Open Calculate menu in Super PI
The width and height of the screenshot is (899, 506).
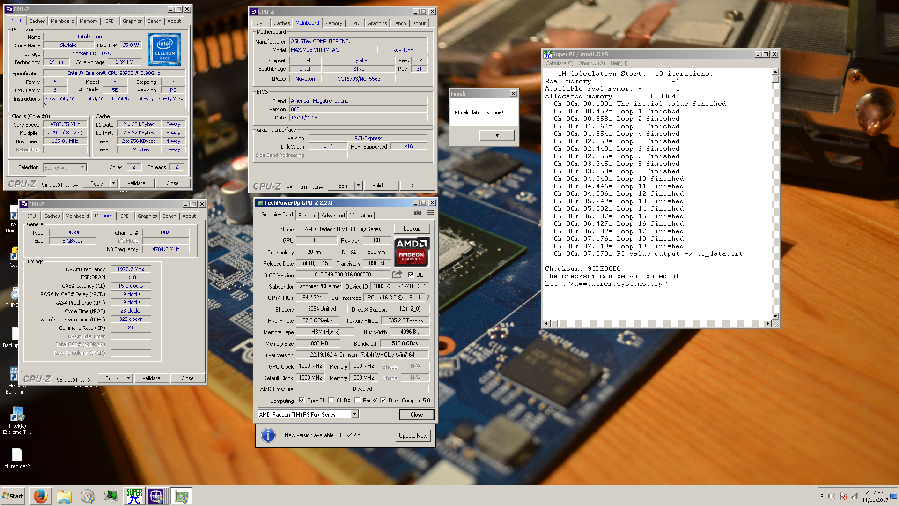coord(559,63)
